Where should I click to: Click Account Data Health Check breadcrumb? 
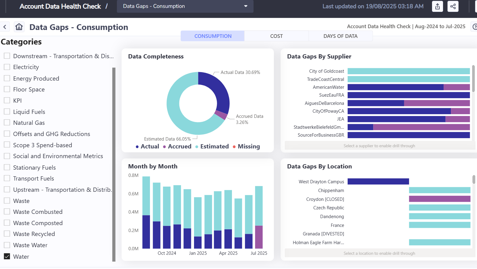(x=60, y=6)
